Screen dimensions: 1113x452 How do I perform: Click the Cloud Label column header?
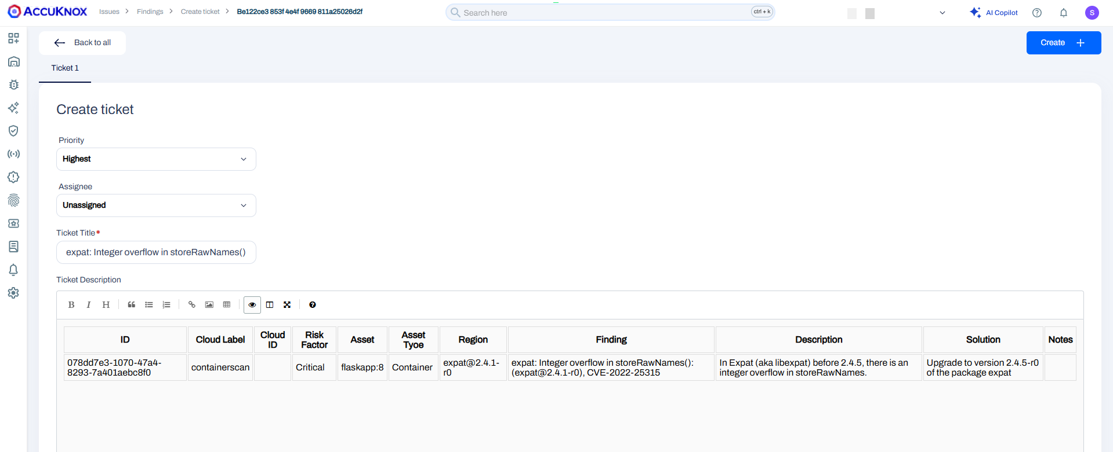[220, 340]
